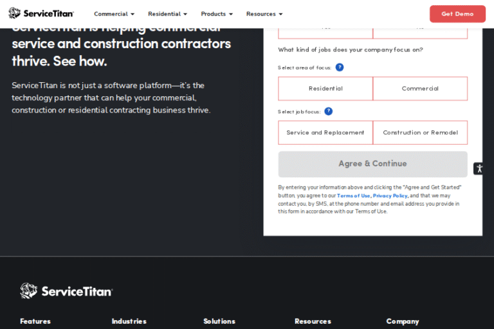Open the Privacy Policy link
The width and height of the screenshot is (494, 329).
point(390,195)
